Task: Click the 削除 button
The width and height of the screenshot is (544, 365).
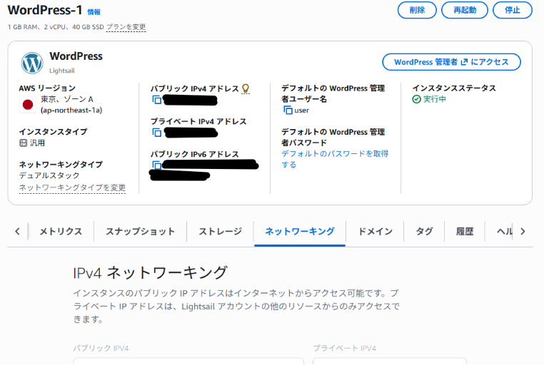Action: click(417, 10)
